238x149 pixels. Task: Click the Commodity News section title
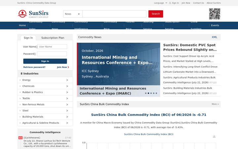pos(90,37)
